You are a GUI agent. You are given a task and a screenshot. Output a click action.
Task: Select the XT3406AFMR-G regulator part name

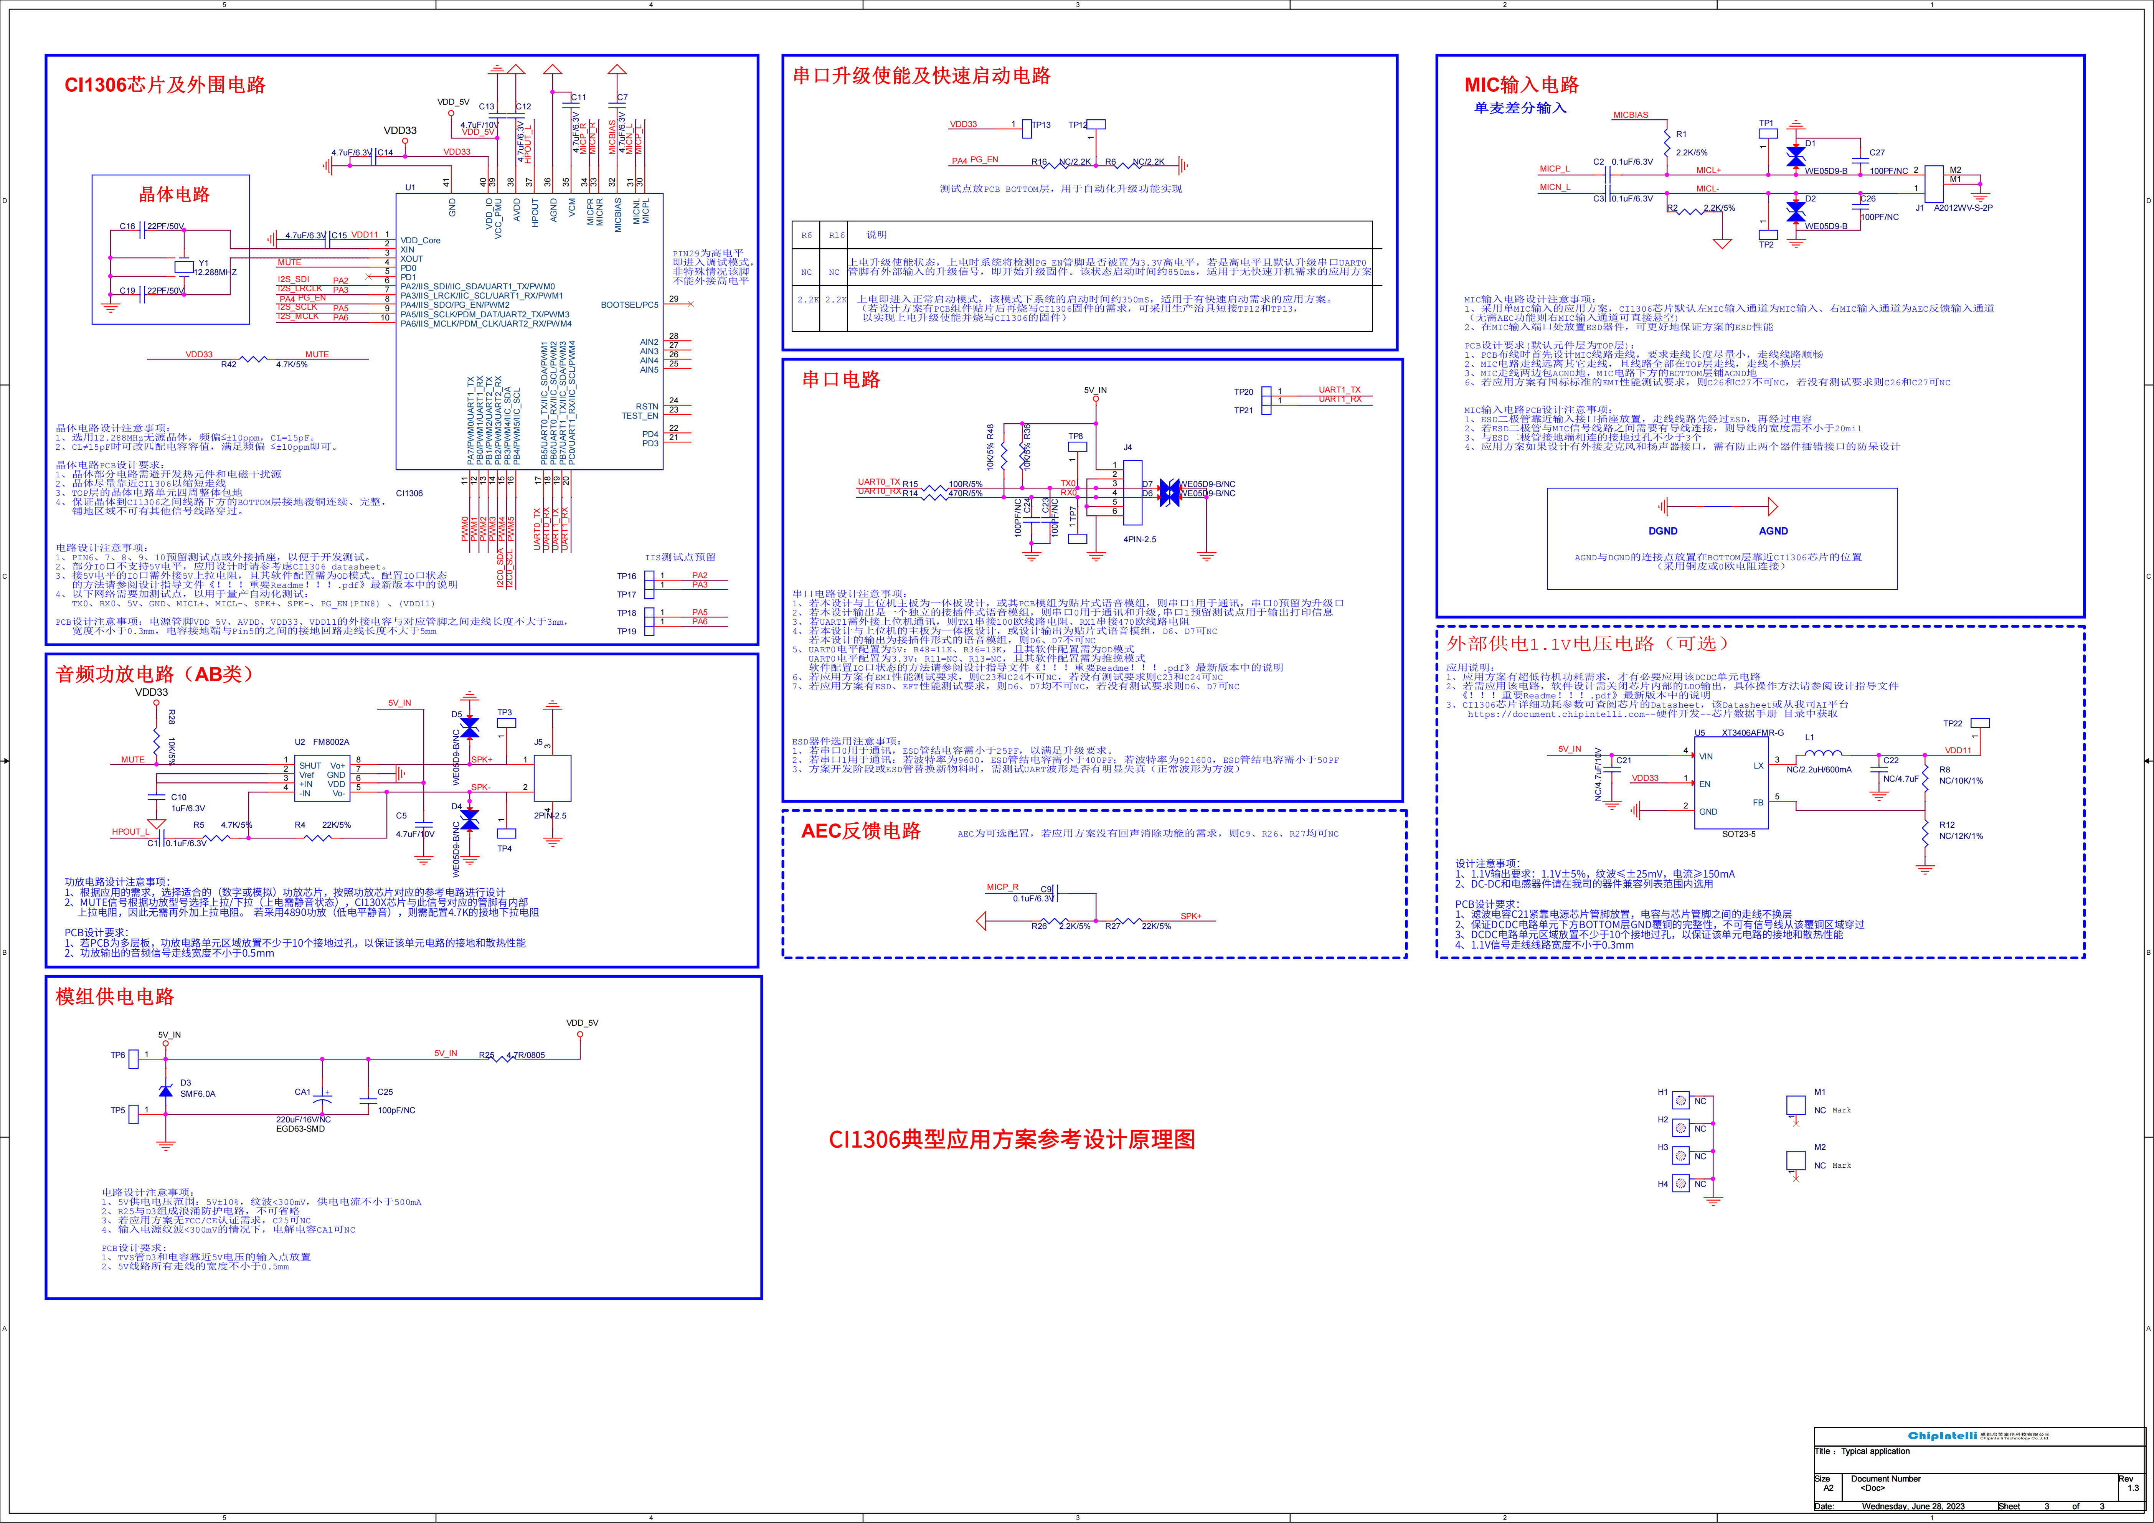1753,733
